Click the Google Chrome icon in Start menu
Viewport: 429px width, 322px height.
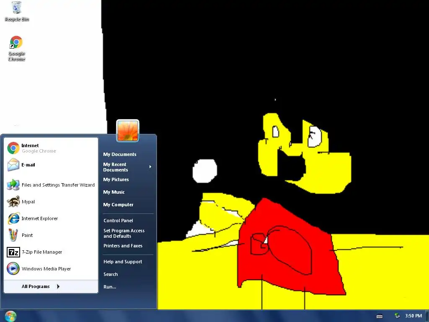point(13,148)
